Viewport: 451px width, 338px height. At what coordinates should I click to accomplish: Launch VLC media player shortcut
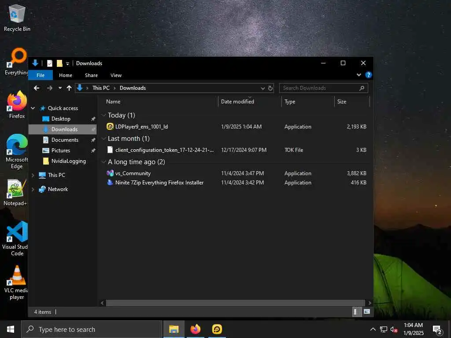coord(16,283)
